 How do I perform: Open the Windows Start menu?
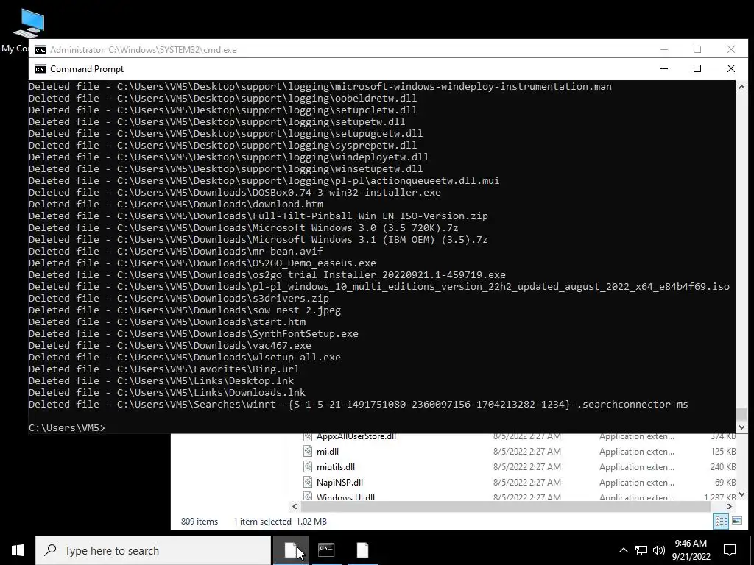[x=18, y=550]
